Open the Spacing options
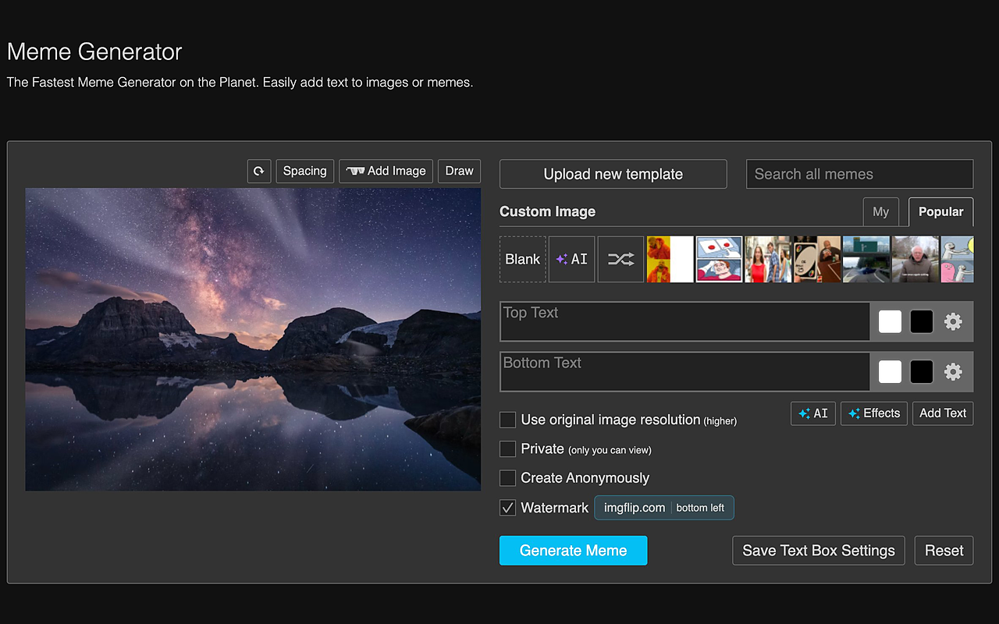 pos(305,171)
